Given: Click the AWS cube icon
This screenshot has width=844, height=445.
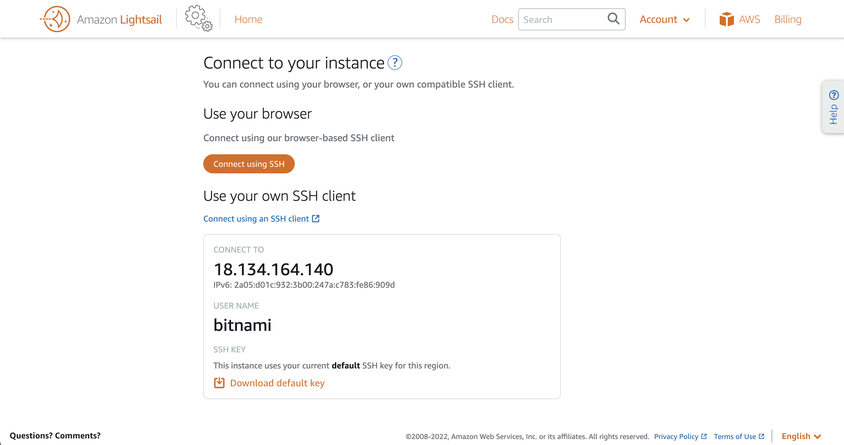Looking at the screenshot, I should click(x=726, y=19).
